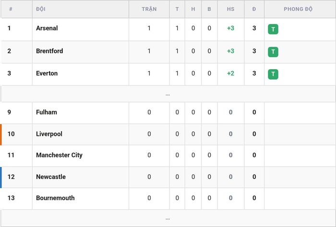Image resolution: width=336 pixels, height=227 pixels.
Task: Click Everton's green T form badge
Action: tap(273, 74)
